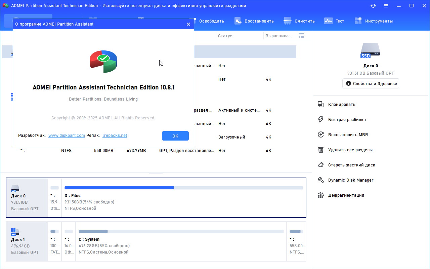Click the AOMEI app icon in title bar
The width and height of the screenshot is (430, 269).
point(5,6)
